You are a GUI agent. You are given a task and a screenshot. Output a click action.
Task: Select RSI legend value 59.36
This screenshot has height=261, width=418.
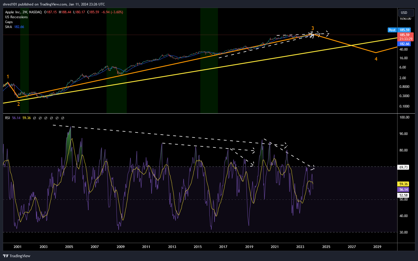27,118
